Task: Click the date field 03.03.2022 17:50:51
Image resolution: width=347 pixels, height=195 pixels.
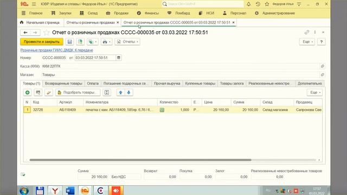Action: point(95,58)
